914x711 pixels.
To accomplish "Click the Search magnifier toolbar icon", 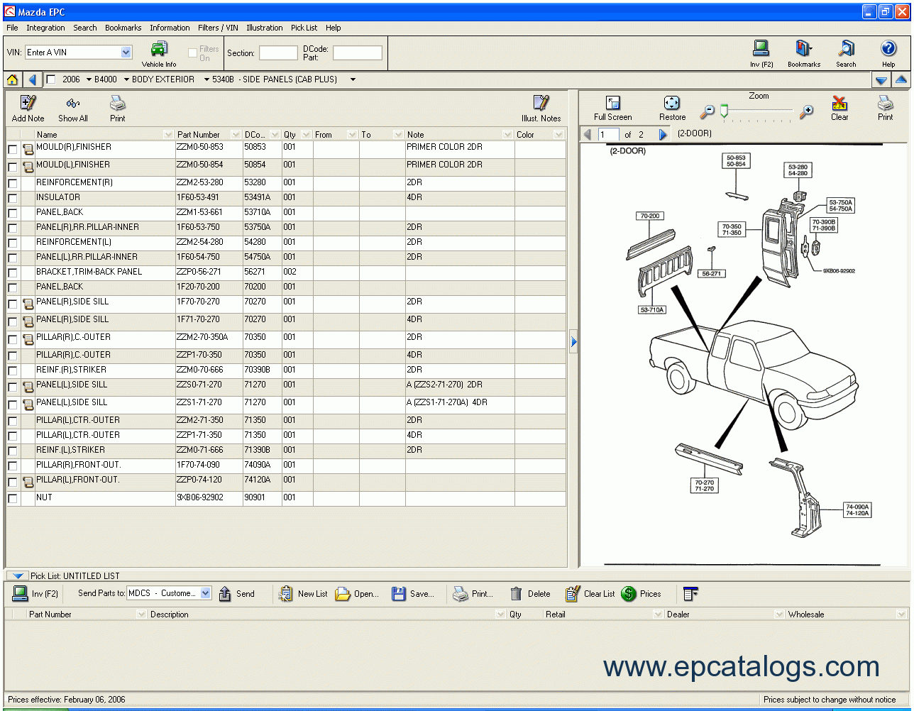I will pyautogui.click(x=846, y=48).
